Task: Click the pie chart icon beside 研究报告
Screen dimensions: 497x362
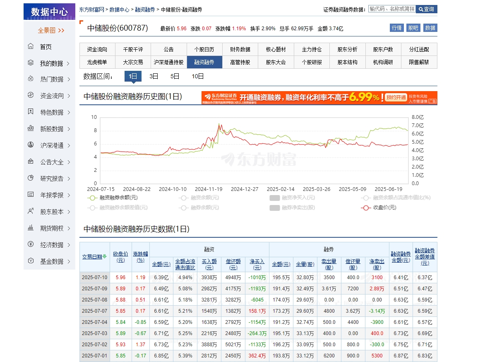Action: point(31,178)
